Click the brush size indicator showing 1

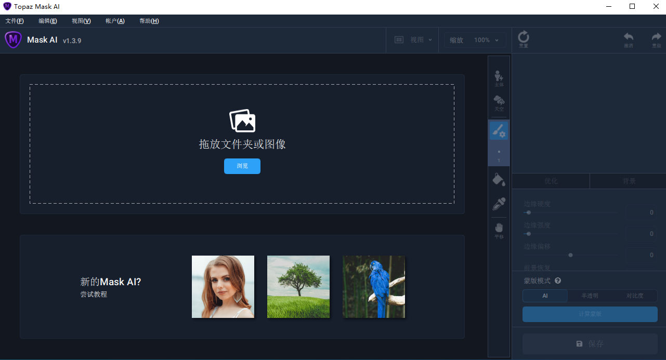click(499, 155)
